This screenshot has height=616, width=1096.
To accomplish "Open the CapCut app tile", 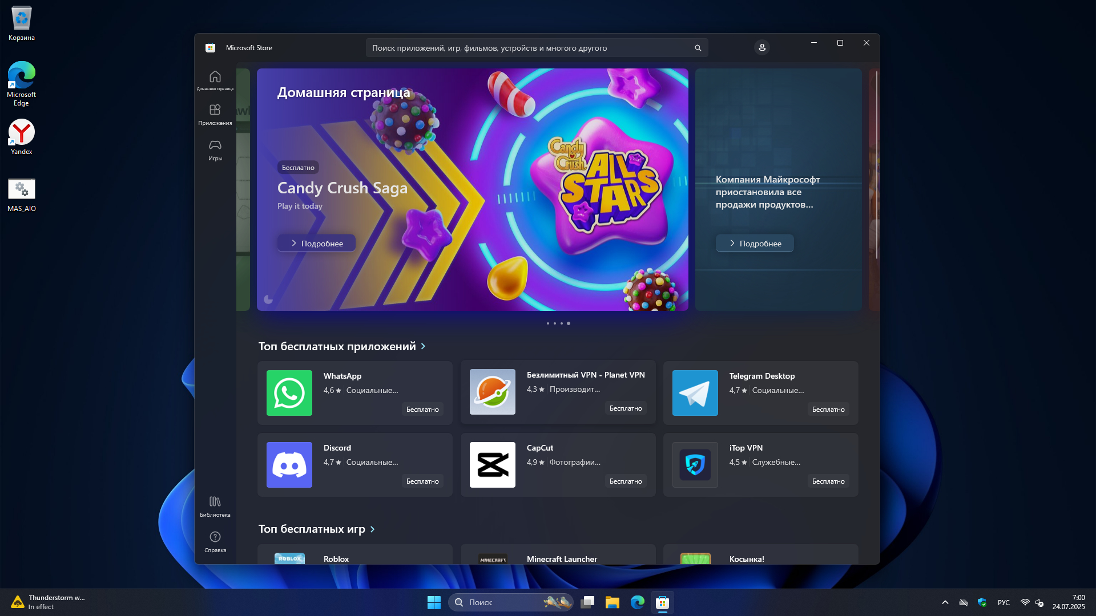I will pos(558,464).
